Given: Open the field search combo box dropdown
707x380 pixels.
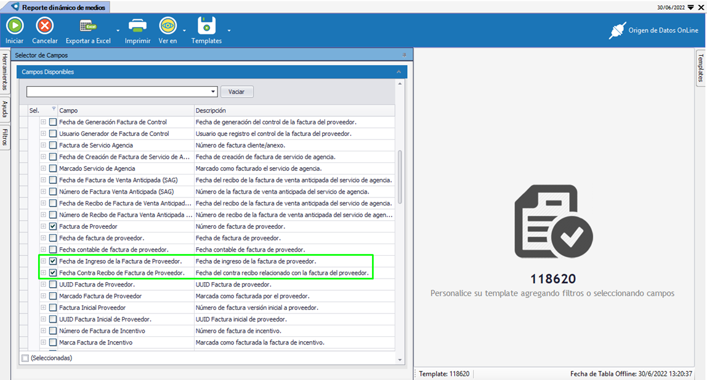Looking at the screenshot, I should (213, 92).
